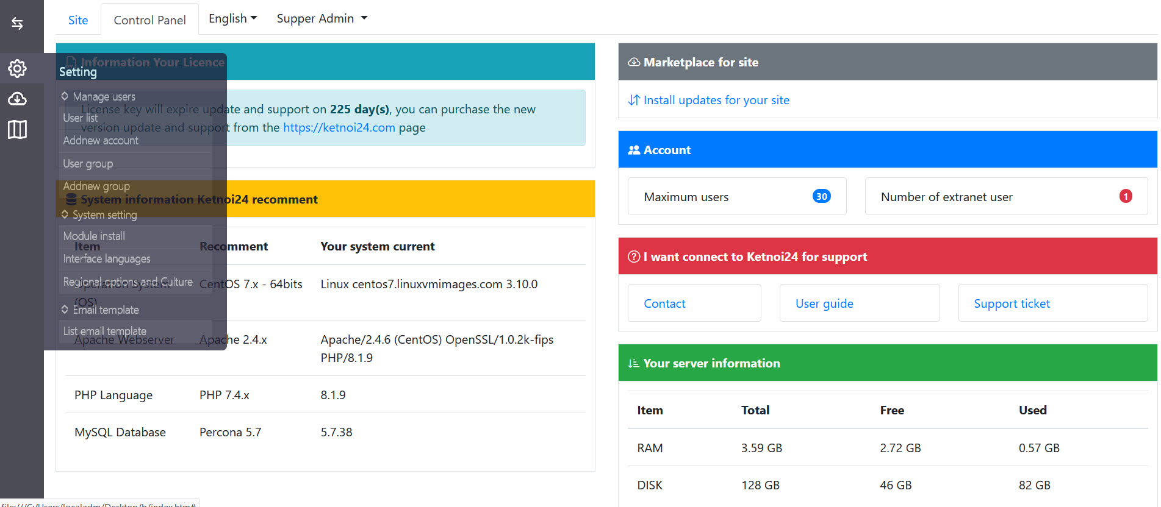Open Interface languages menu item
Image resolution: width=1161 pixels, height=507 pixels.
pyautogui.click(x=135, y=259)
